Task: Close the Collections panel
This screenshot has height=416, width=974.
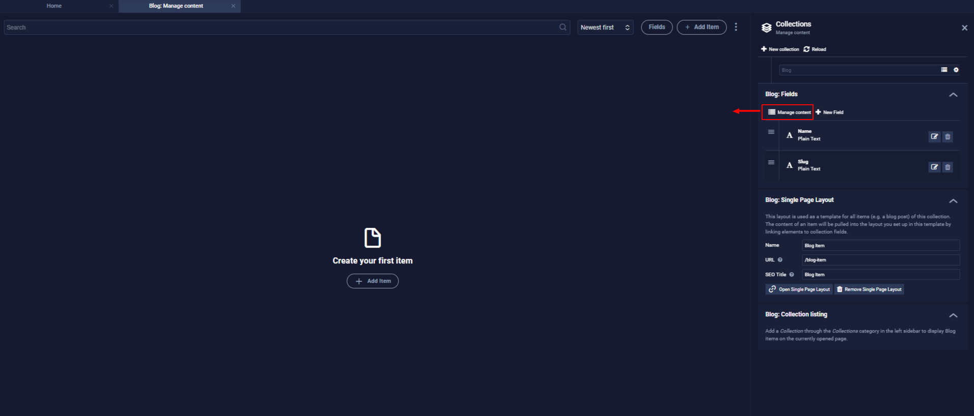Action: click(964, 28)
